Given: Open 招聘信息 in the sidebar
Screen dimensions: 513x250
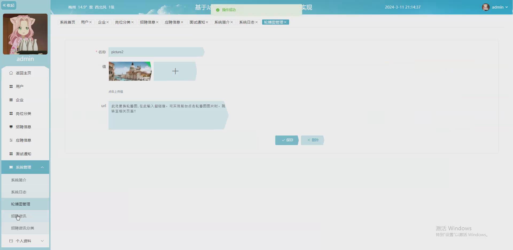Looking at the screenshot, I should [x=25, y=127].
